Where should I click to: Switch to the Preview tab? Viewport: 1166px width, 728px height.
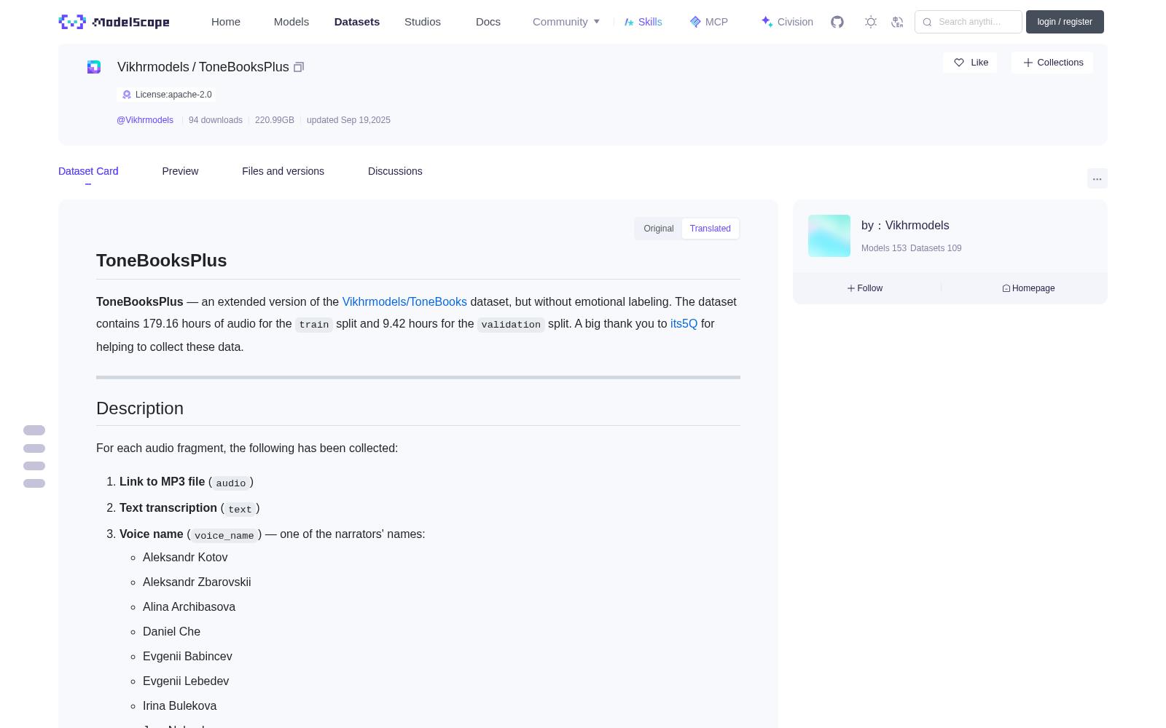coord(180,171)
